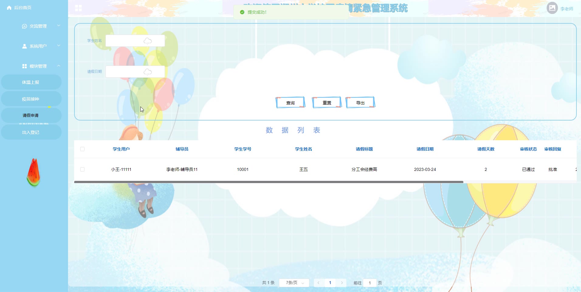Click the cloud icon in 学生姓名 field
The width and height of the screenshot is (581, 292).
coord(148,41)
